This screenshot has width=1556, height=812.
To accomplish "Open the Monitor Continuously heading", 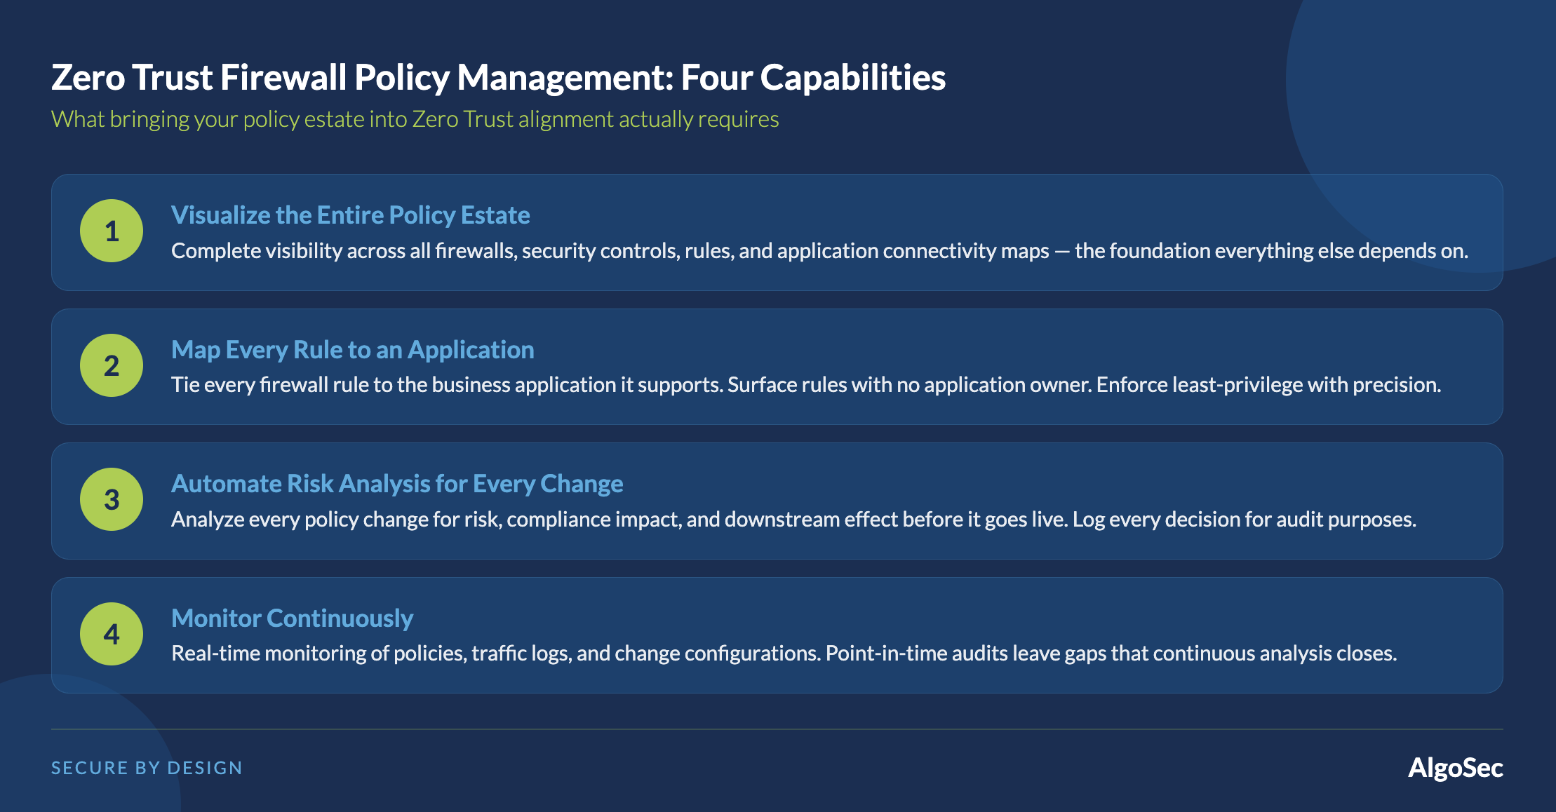I will coord(292,618).
